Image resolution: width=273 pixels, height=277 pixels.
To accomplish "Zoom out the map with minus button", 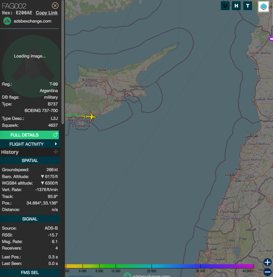I will coord(268,271).
